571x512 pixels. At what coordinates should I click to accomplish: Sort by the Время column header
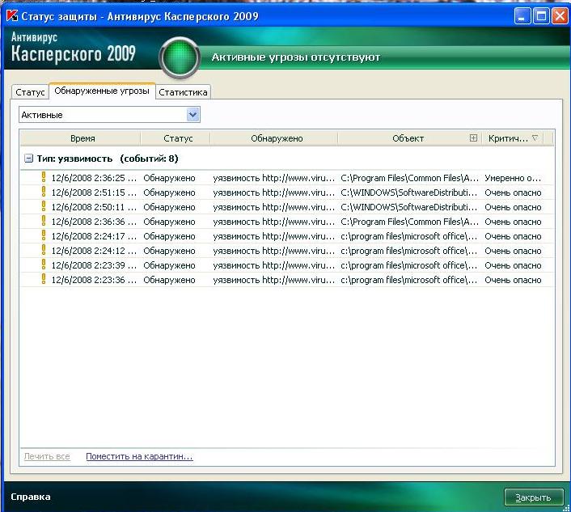82,138
